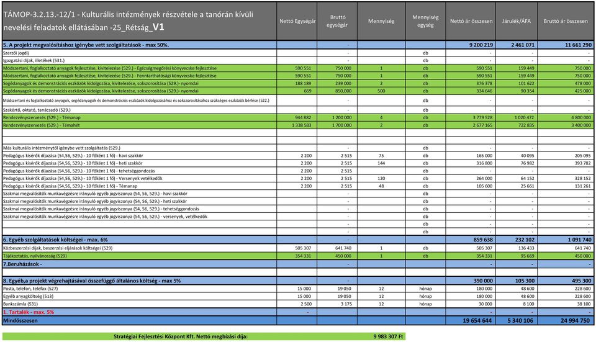The height and width of the screenshot is (342, 596).
Task: Select the 'Egészségmegőrési könyvecske fejlesztése' row label
Action: click(110, 68)
